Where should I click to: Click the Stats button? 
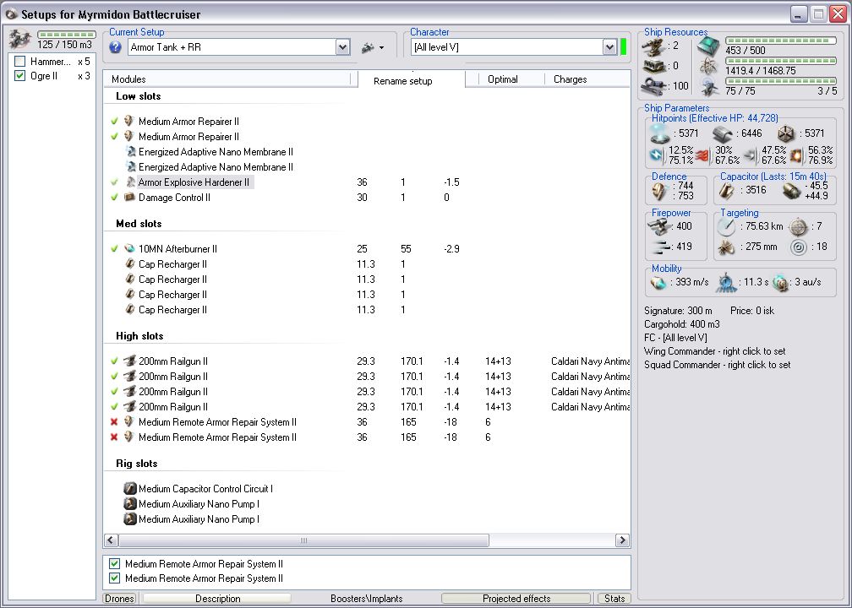coord(614,599)
